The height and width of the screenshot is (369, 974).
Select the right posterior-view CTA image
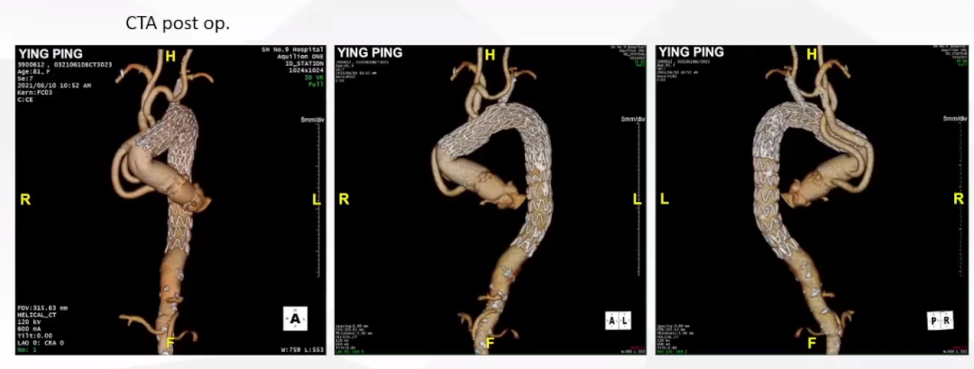click(x=810, y=198)
